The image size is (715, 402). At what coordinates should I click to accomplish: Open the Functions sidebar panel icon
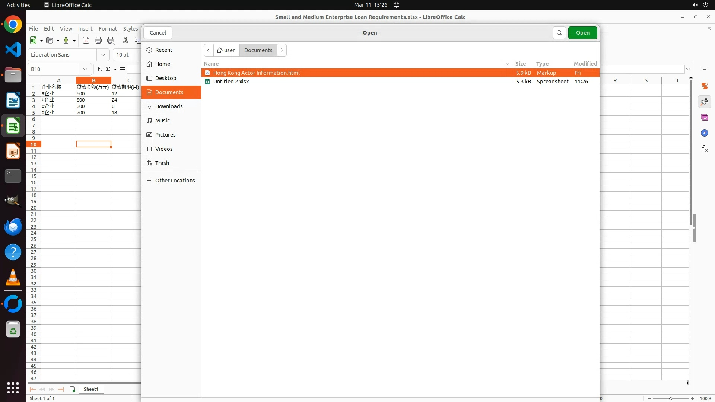click(704, 149)
